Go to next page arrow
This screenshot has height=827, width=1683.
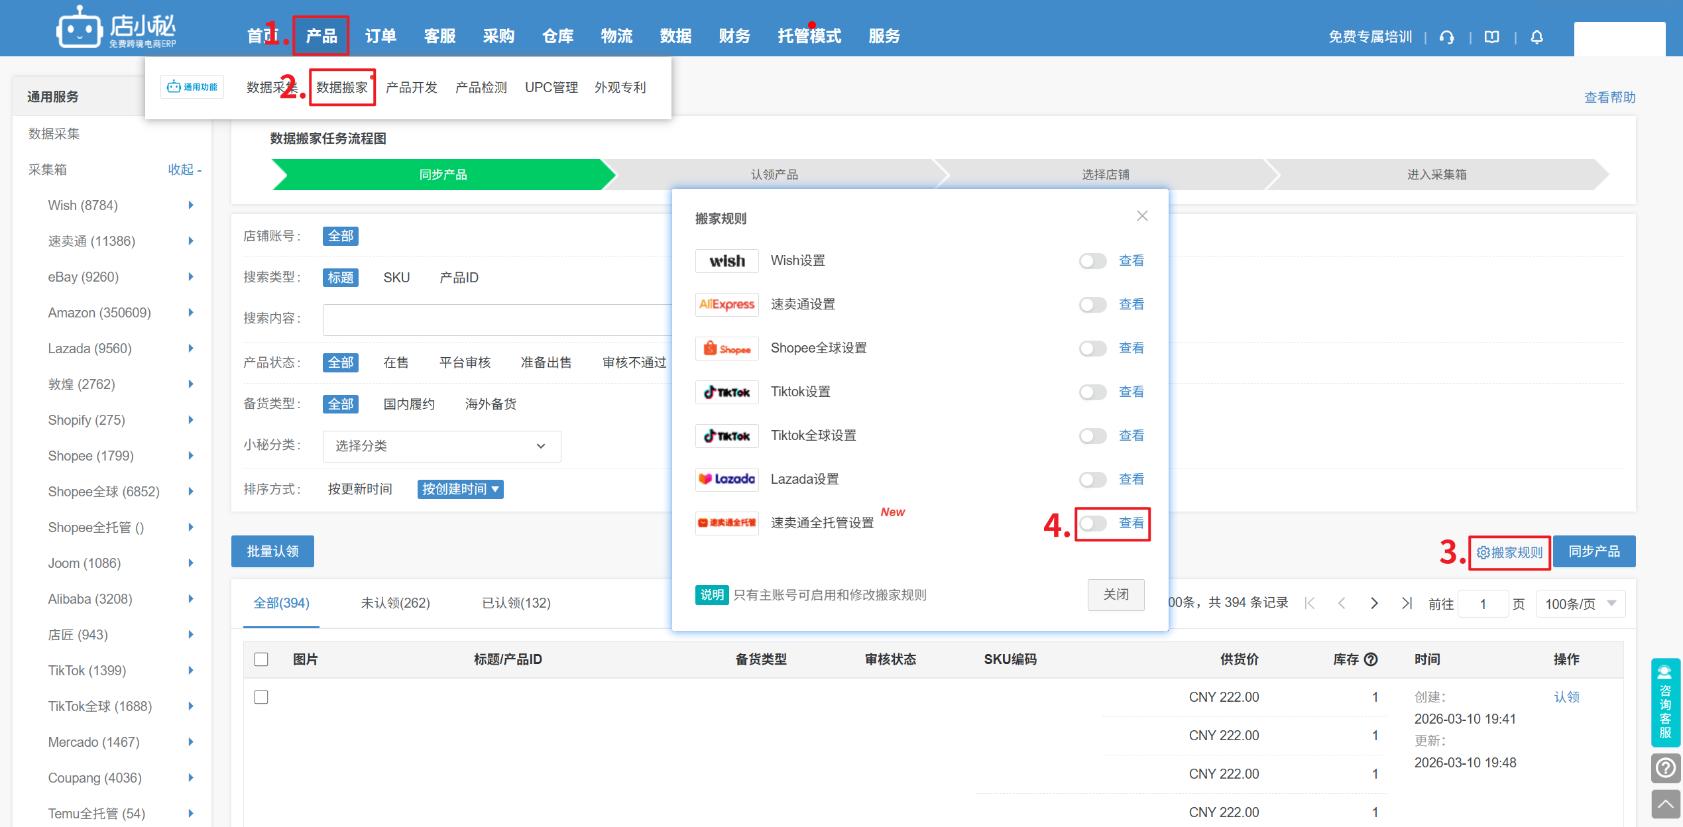point(1374,603)
